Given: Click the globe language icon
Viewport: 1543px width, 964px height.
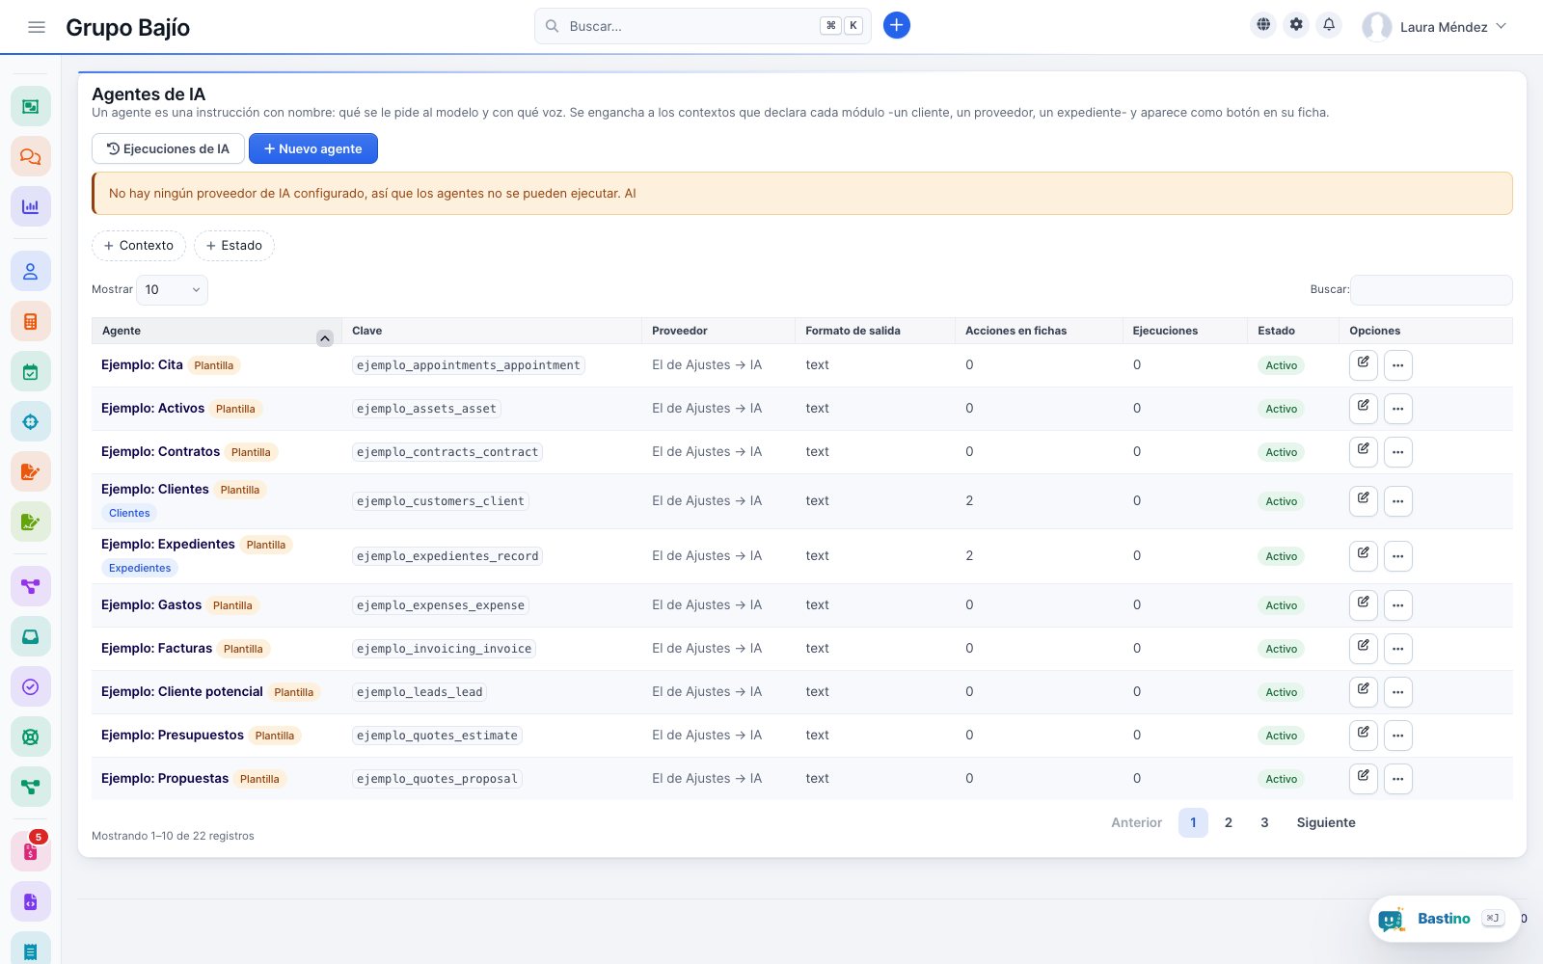Looking at the screenshot, I should point(1263,25).
